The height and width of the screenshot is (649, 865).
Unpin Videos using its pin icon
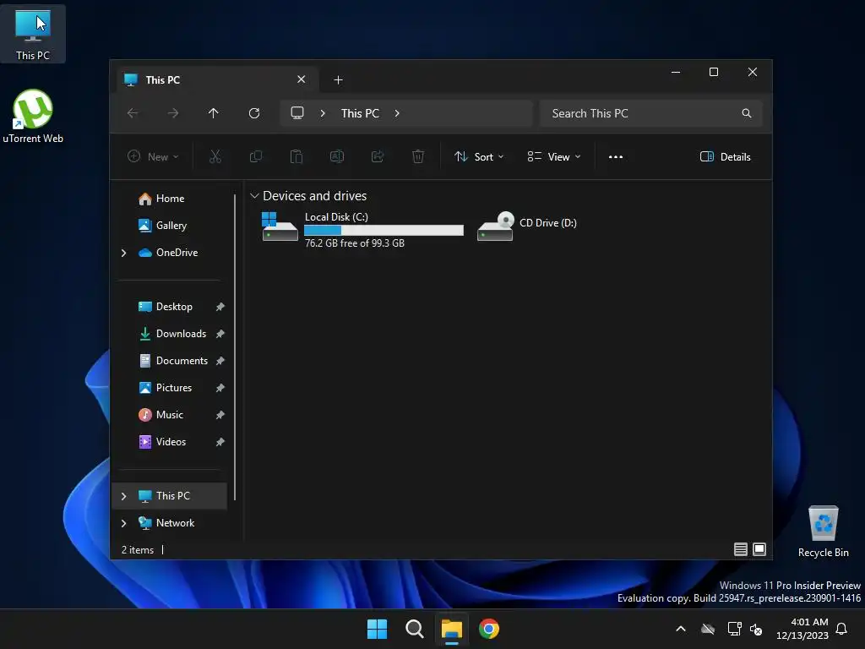220,442
